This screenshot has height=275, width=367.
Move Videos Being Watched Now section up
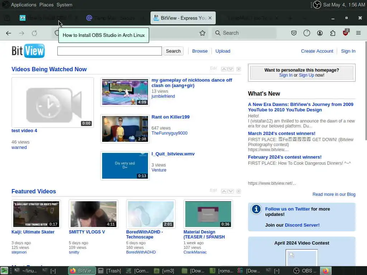tap(224, 69)
